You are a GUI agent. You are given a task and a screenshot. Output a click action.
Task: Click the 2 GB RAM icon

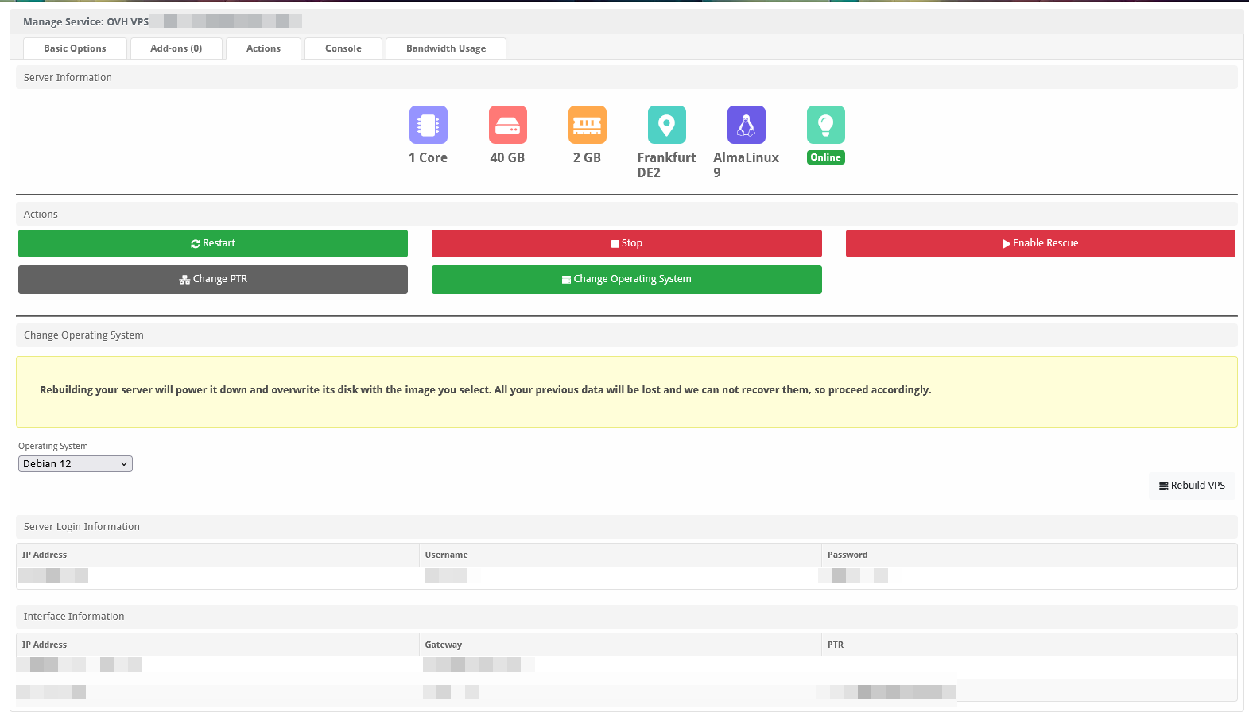point(587,125)
